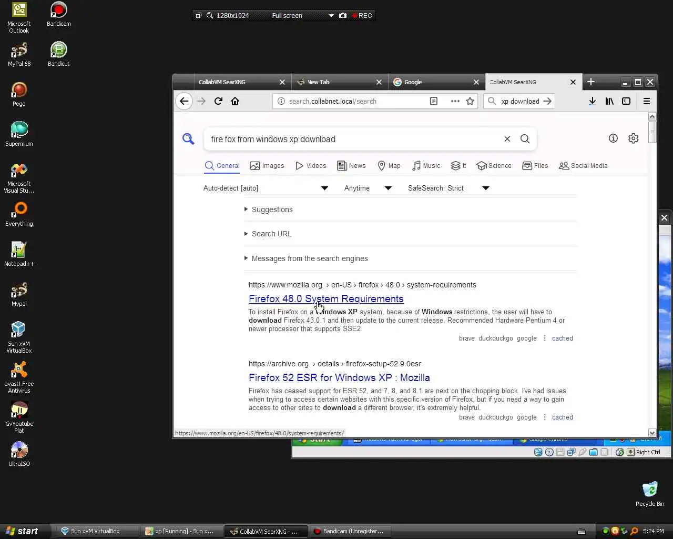Click the Bandicam camera screenshot icon
The width and height of the screenshot is (673, 539).
pyautogui.click(x=343, y=15)
